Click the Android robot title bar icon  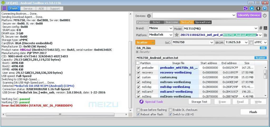3,3
